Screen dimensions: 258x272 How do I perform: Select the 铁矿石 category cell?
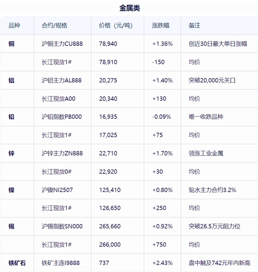(17, 263)
